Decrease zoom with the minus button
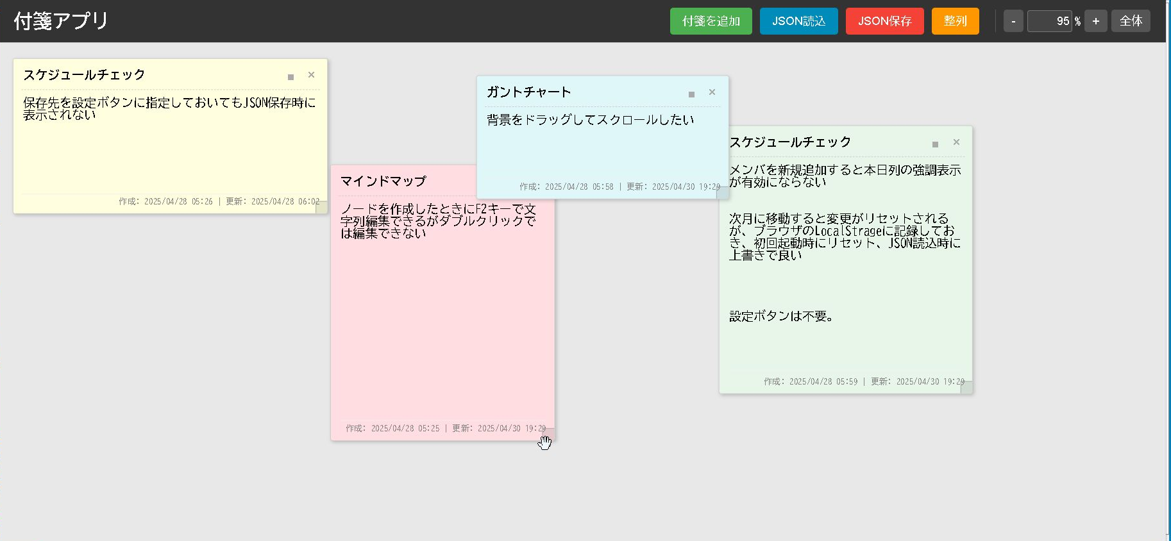Image resolution: width=1171 pixels, height=541 pixels. [1013, 21]
